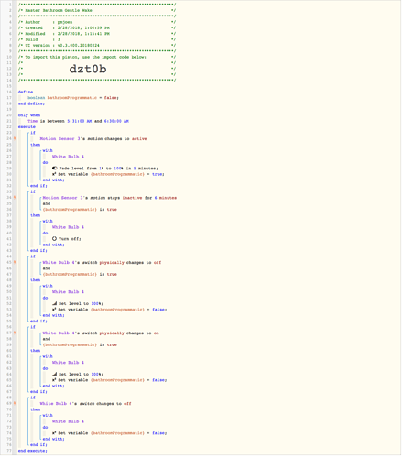Click the boolean bathroomProgrammatic variable definition
This screenshot has width=403, height=458.
[x=73, y=98]
